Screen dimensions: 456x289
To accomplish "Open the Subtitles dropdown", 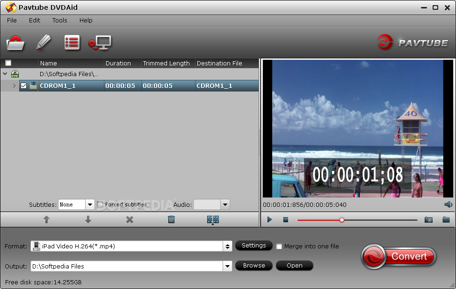I will click(x=90, y=204).
